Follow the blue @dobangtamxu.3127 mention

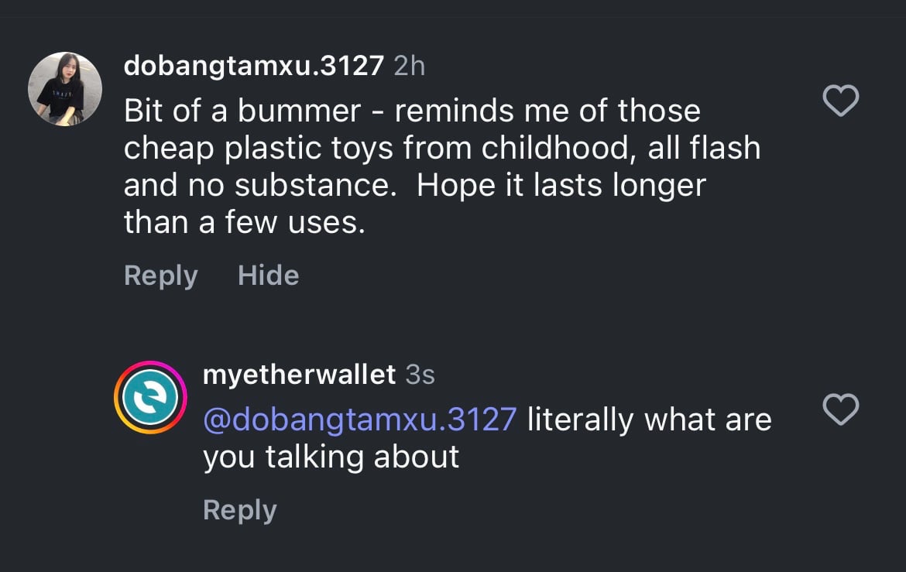360,420
